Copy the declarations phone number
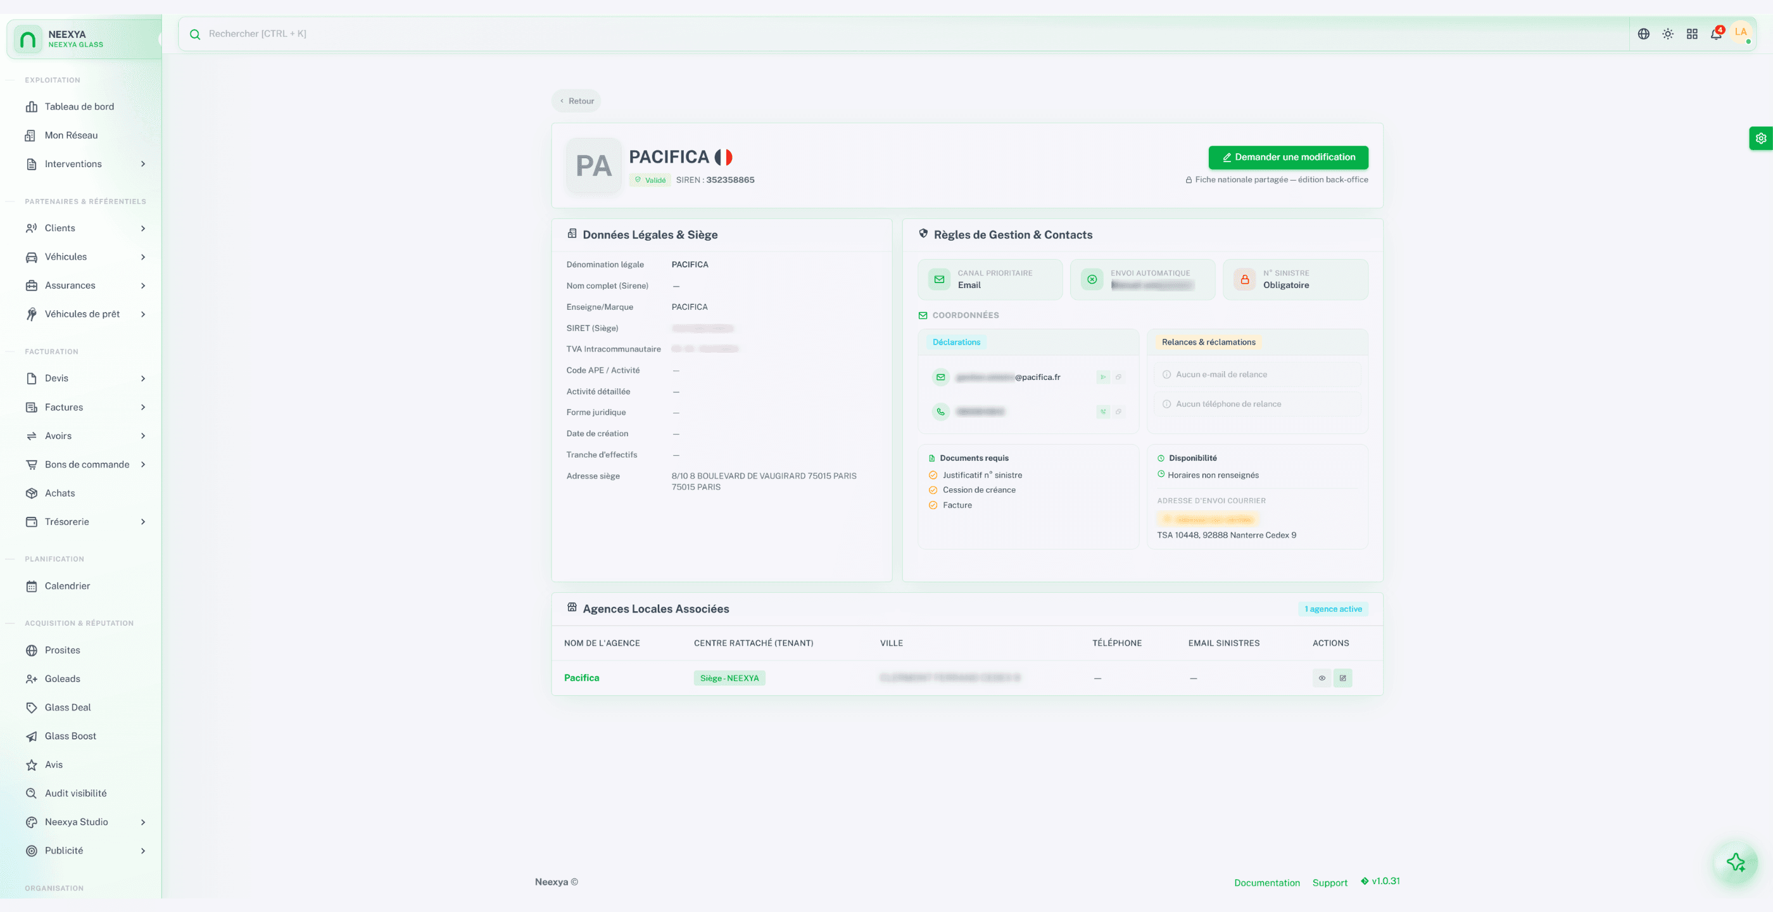Viewport: 1773px width, 912px height. [x=1118, y=412]
